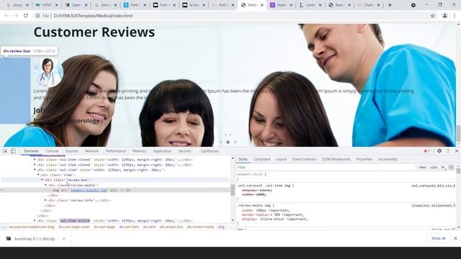Switch to the Sources tab
461x259 pixels.
pos(72,151)
